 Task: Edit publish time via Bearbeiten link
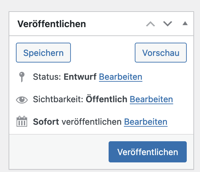click(x=146, y=122)
